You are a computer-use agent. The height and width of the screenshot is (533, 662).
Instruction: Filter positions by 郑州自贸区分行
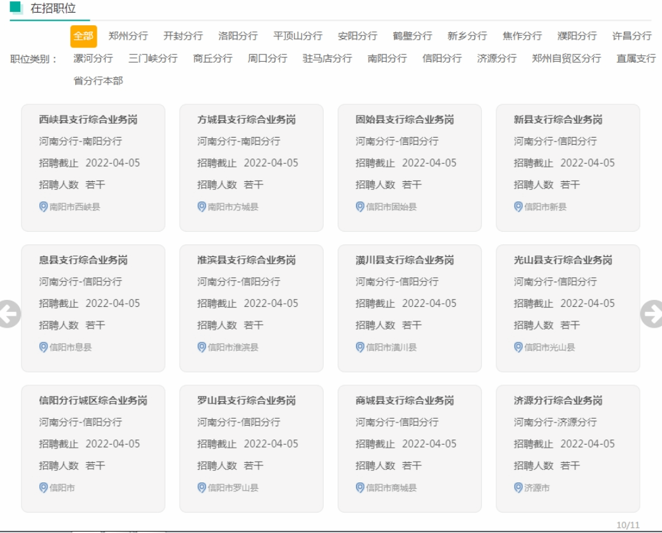567,59
